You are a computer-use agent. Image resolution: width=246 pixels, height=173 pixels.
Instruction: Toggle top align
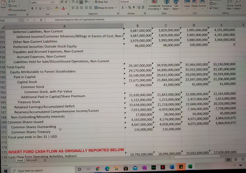[73, 2]
